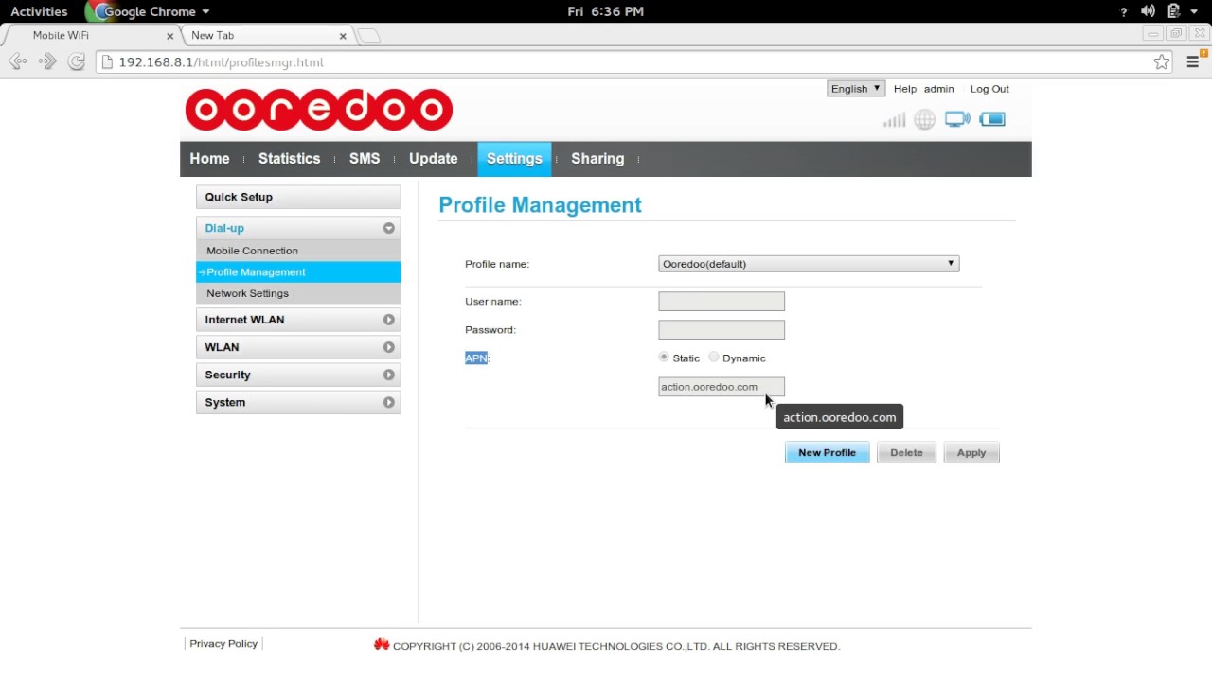
Task: Open the Profile name dropdown
Action: [809, 264]
